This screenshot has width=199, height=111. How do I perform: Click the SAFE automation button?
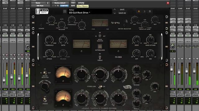pos(73,6)
